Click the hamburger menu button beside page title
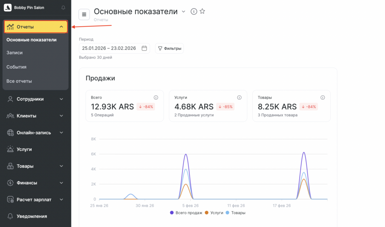Screen dimensions: 385x227 [x=84, y=15]
